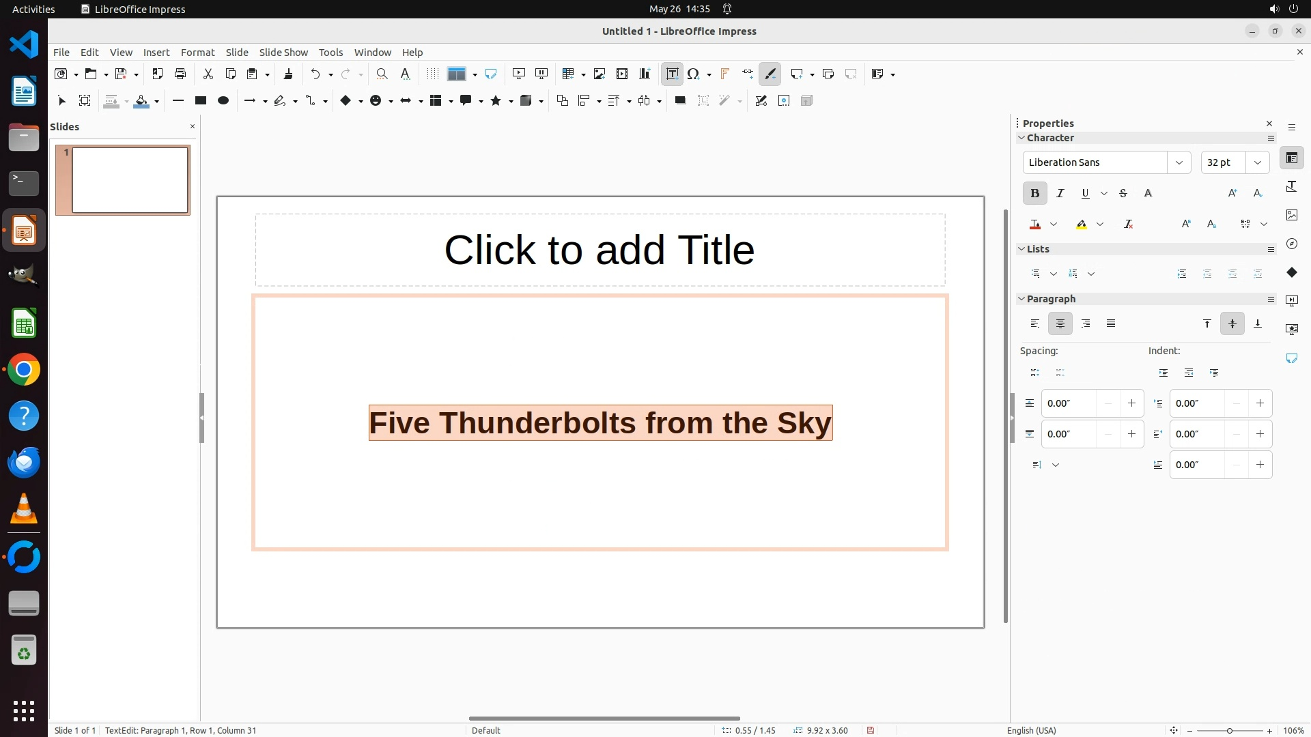Open the font size dropdown

(x=1257, y=162)
